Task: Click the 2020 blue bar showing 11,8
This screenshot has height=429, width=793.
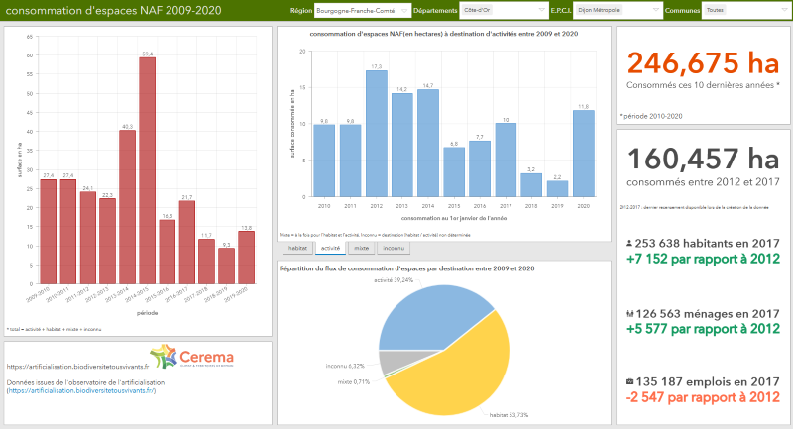Action: point(584,154)
